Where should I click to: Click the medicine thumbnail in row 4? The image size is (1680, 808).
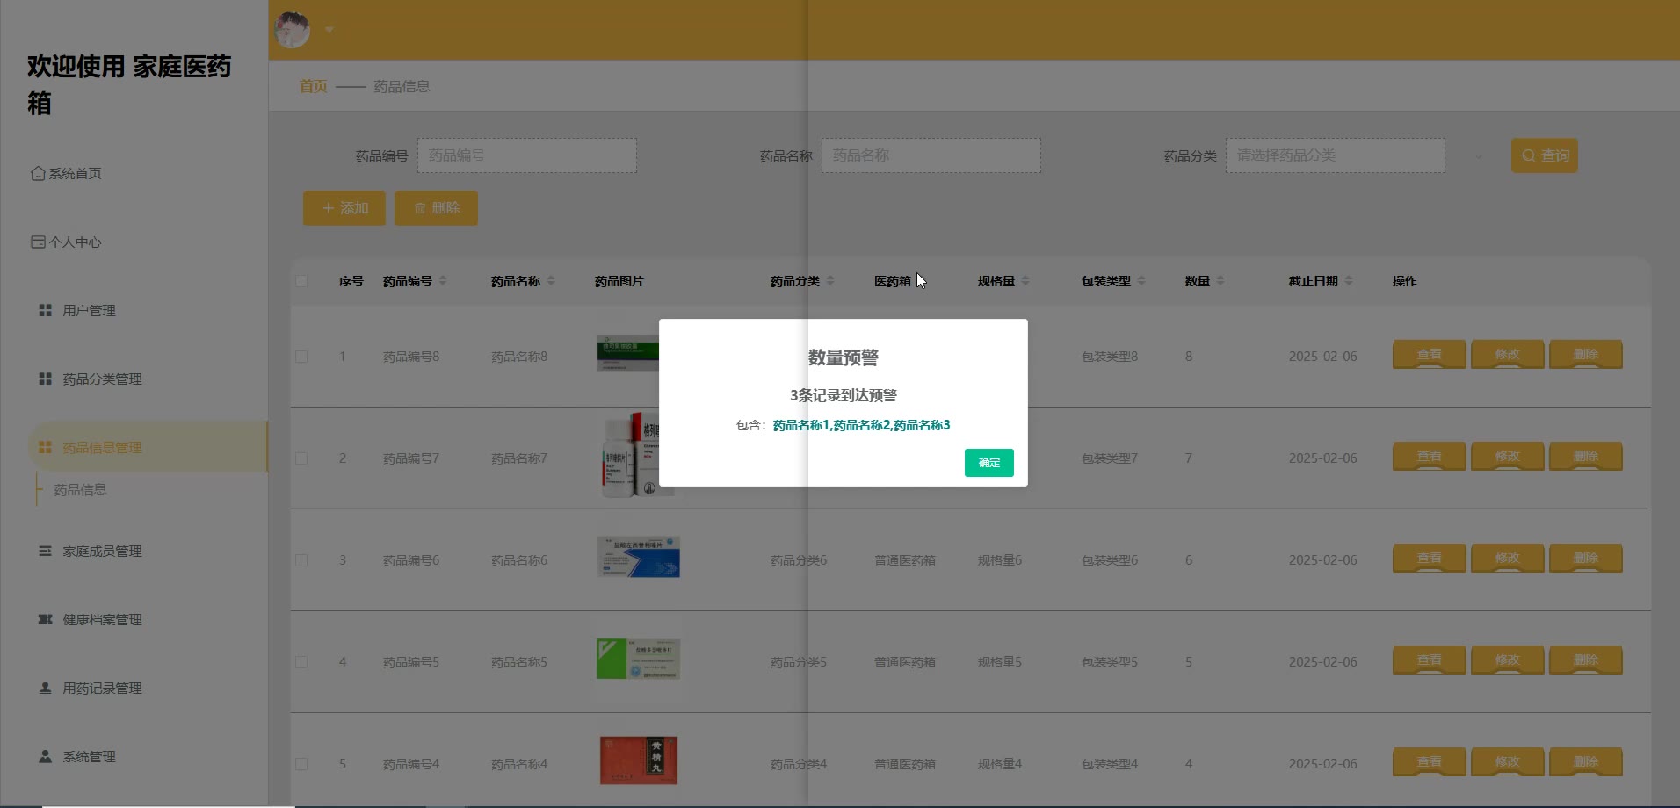pos(639,660)
